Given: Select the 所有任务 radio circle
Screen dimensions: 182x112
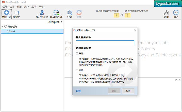Looking at the screenshot, I should [x=6, y=27].
